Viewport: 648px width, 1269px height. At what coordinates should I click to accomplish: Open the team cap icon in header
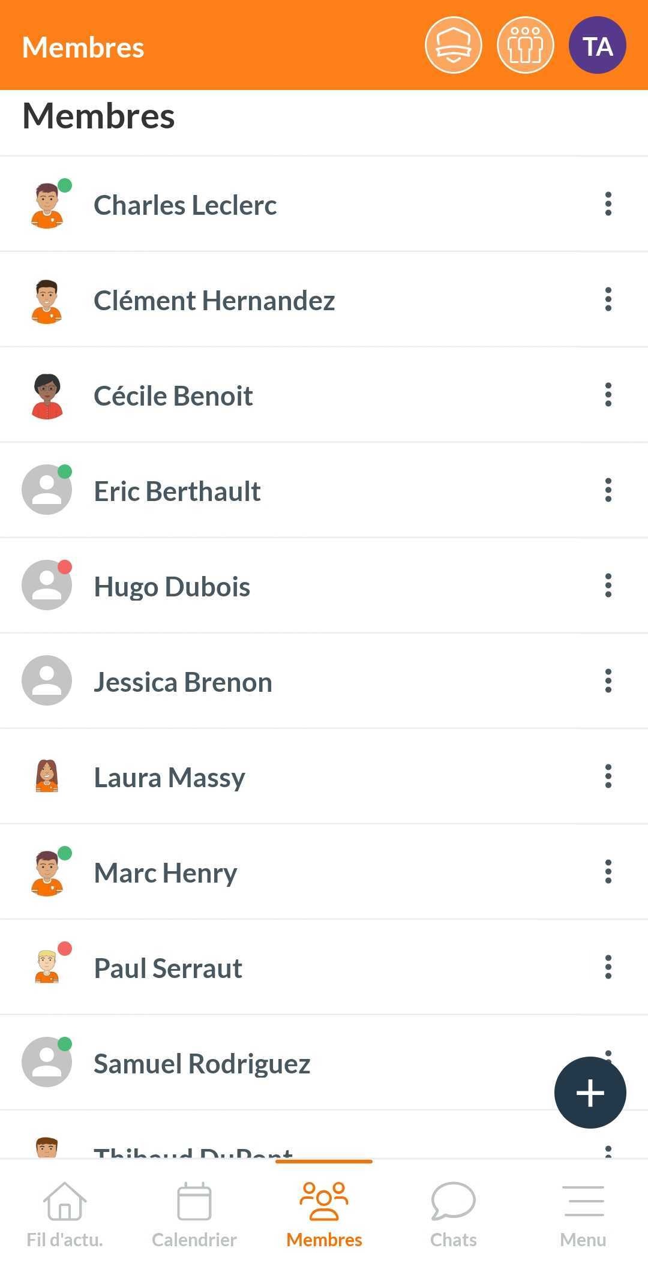[453, 46]
